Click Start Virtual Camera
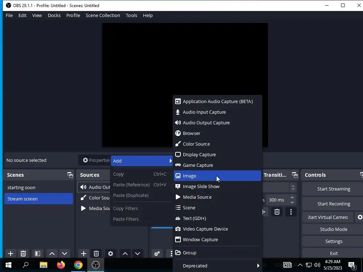This screenshot has width=363, height=272. point(328,217)
